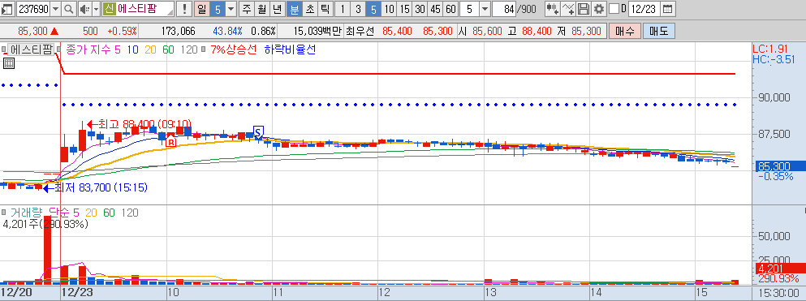Click the add line indicator icon
Image resolution: width=806 pixels, height=301 pixels.
568,9
